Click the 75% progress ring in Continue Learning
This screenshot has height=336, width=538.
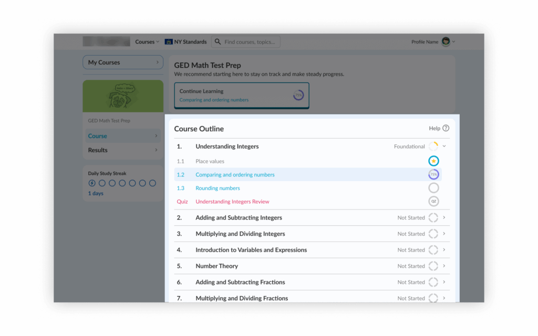[298, 95]
